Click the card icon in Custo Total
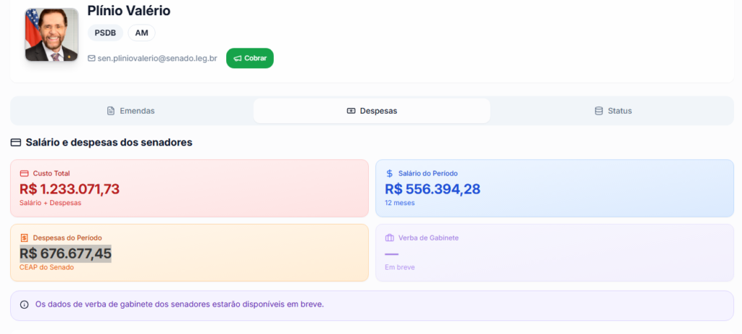 tap(24, 174)
